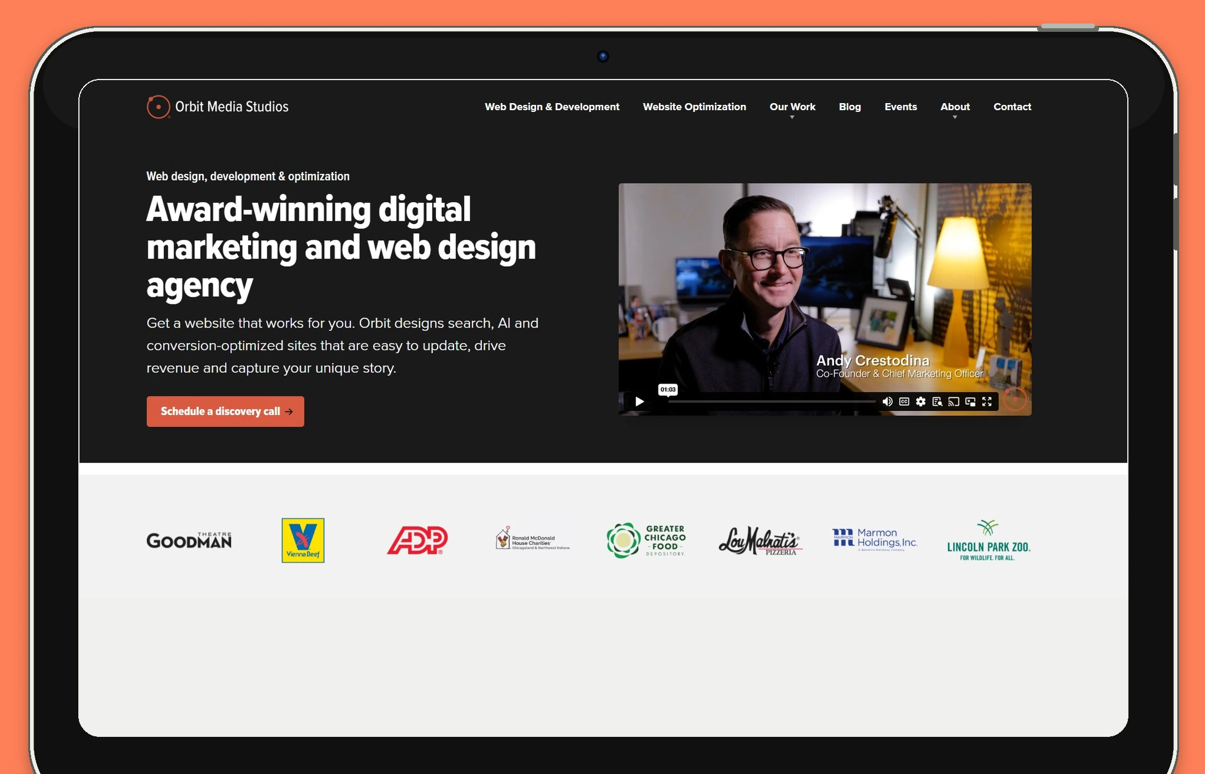This screenshot has width=1205, height=774.
Task: Open Website Optimization menu item
Action: (x=694, y=107)
